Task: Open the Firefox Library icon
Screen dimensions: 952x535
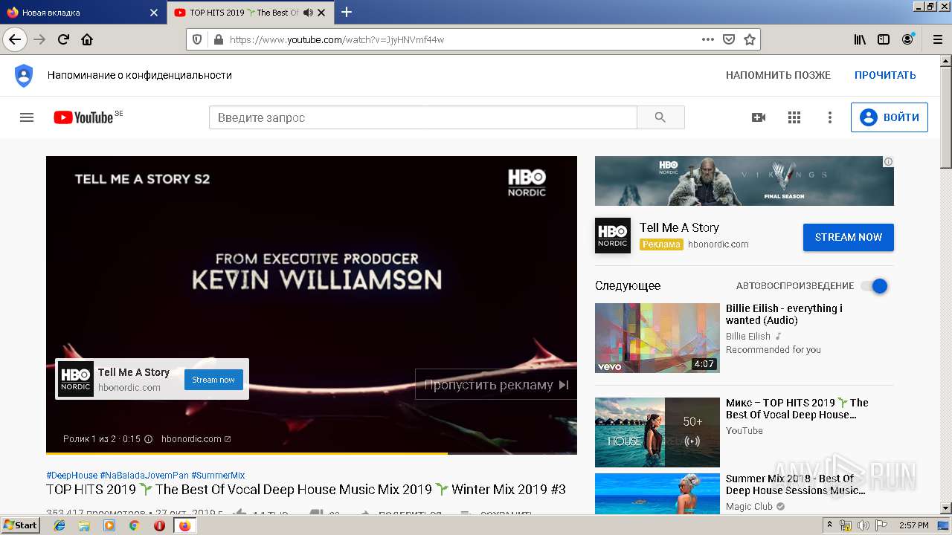Action: click(860, 39)
